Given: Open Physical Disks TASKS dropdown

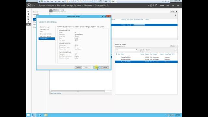Looking at the screenshot, I should point(174,46).
